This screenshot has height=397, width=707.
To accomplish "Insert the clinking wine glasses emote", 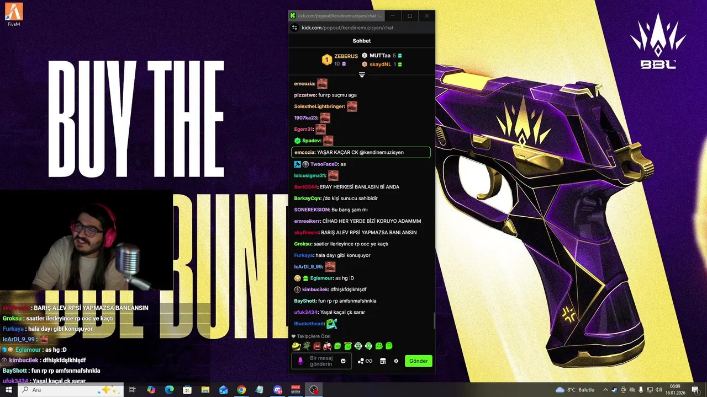I will 327,346.
